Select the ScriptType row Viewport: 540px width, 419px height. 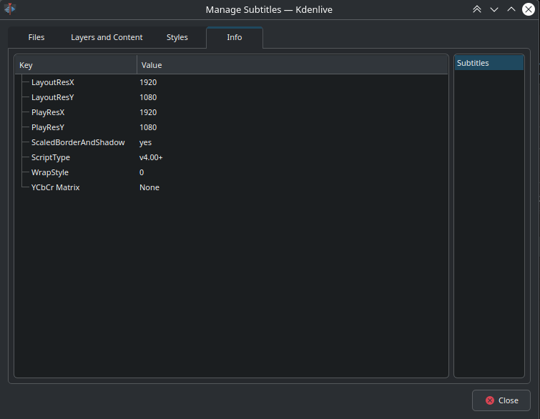point(51,157)
